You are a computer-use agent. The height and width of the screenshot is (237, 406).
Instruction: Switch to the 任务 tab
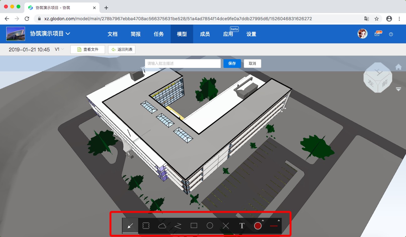(159, 34)
